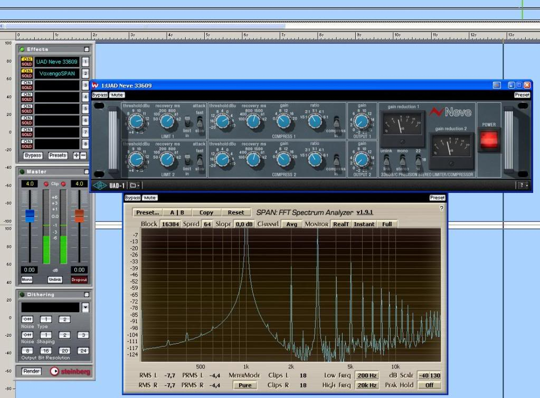This screenshot has width=540, height=398.
Task: Click the Output 2 gain knob
Action: tap(362, 160)
